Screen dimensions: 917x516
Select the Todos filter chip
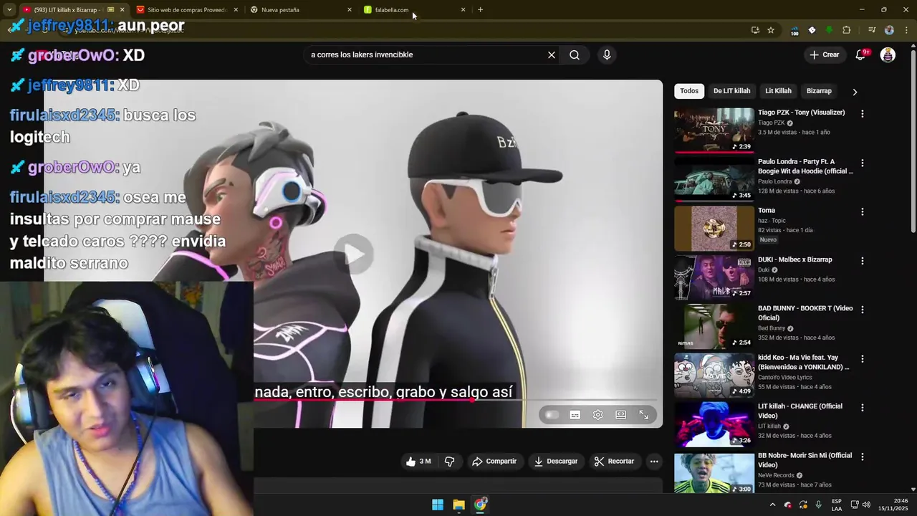689,91
